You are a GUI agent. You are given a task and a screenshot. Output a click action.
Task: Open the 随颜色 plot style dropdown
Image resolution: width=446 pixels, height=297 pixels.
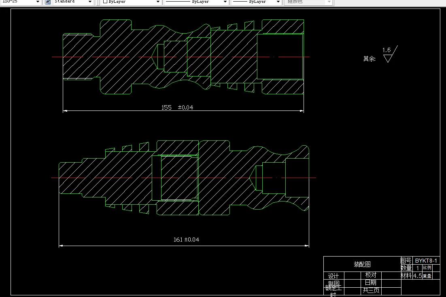329,2
